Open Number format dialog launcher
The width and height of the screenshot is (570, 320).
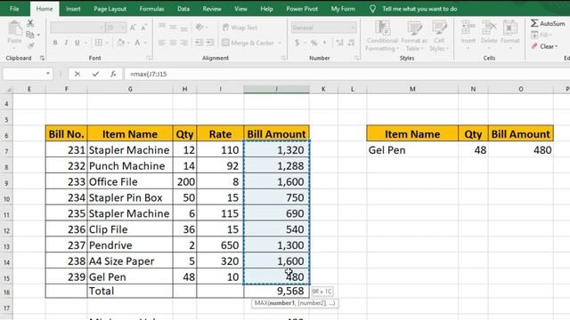click(356, 58)
